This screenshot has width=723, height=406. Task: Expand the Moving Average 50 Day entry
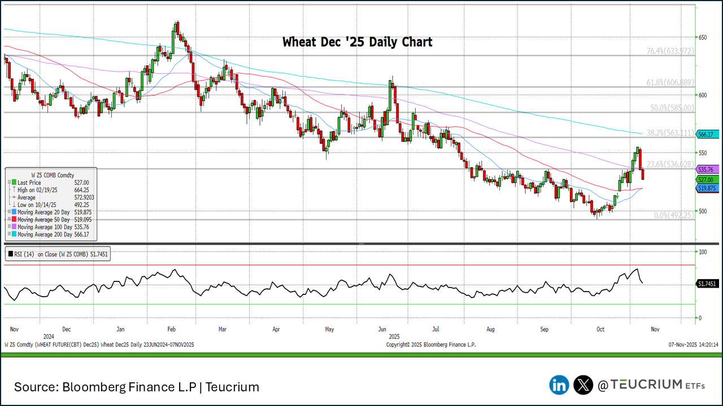pos(8,219)
